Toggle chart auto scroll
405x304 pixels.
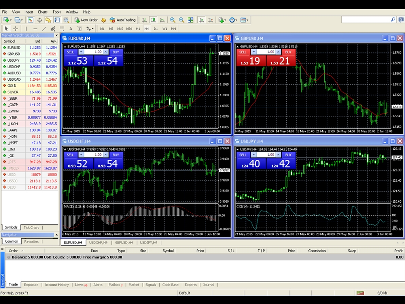pos(202,20)
